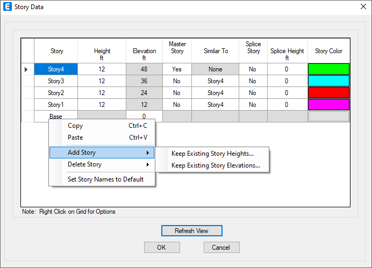Expand the Add Story submenu arrow
Image resolution: width=372 pixels, height=268 pixels.
(x=148, y=153)
